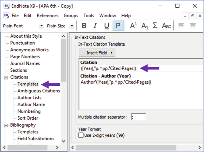Select the Plain text P button

point(118,26)
